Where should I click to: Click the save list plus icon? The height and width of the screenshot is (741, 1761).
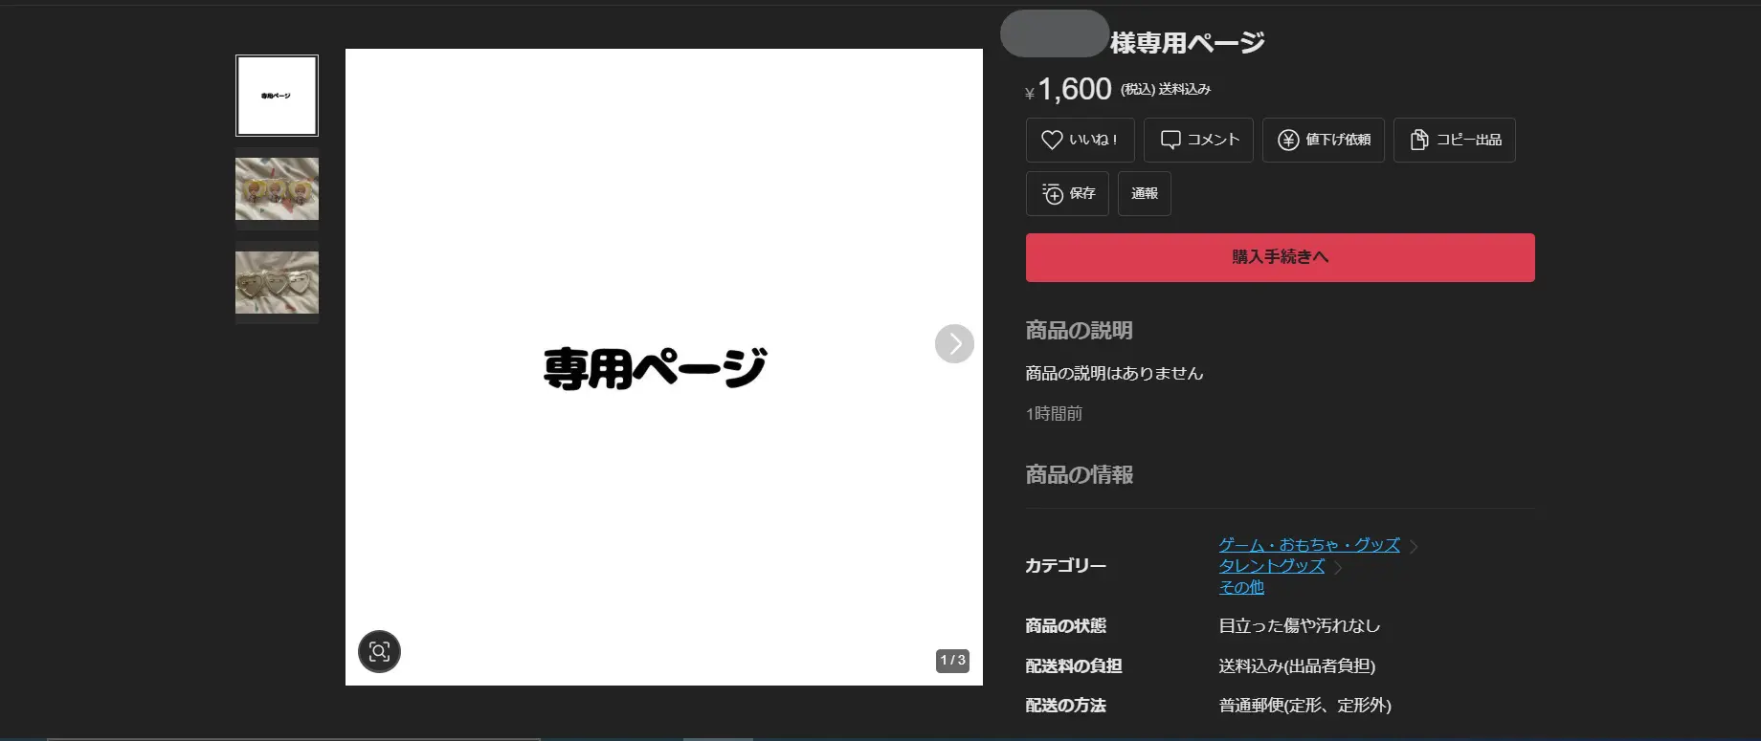click(x=1053, y=193)
